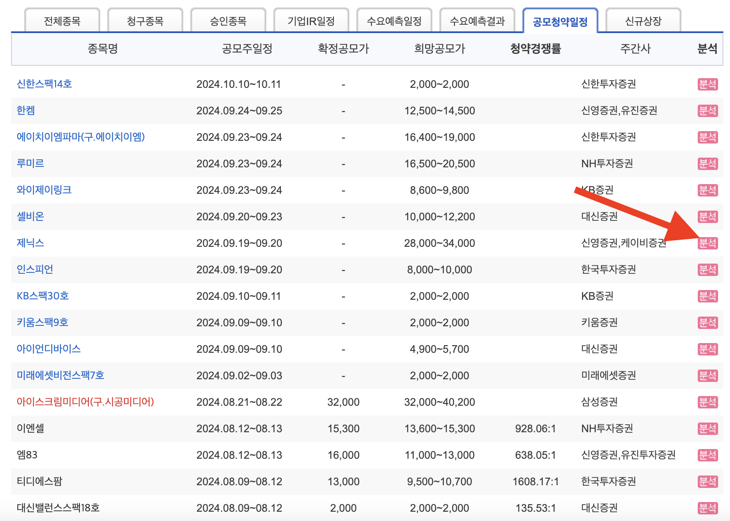Open the KB스팩30호 stock link
730x521 pixels.
tap(43, 296)
